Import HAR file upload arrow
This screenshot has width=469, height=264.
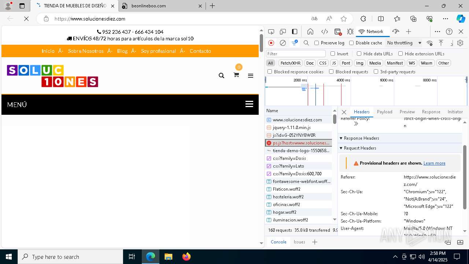(441, 43)
